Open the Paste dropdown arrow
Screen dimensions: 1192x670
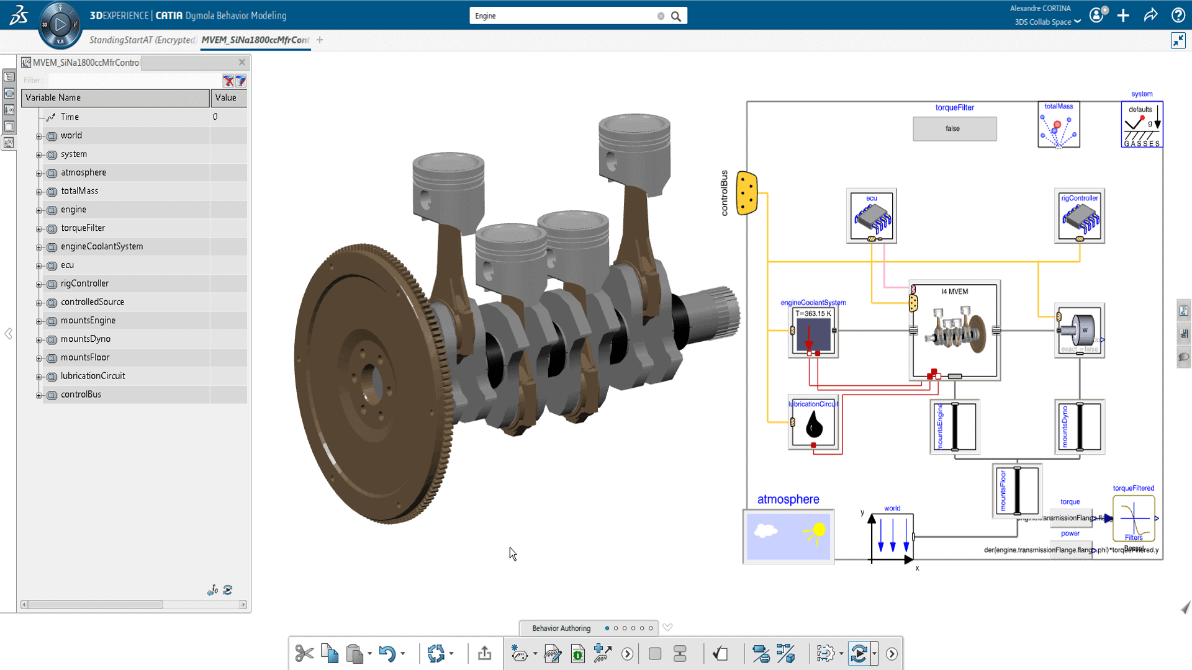[369, 654]
